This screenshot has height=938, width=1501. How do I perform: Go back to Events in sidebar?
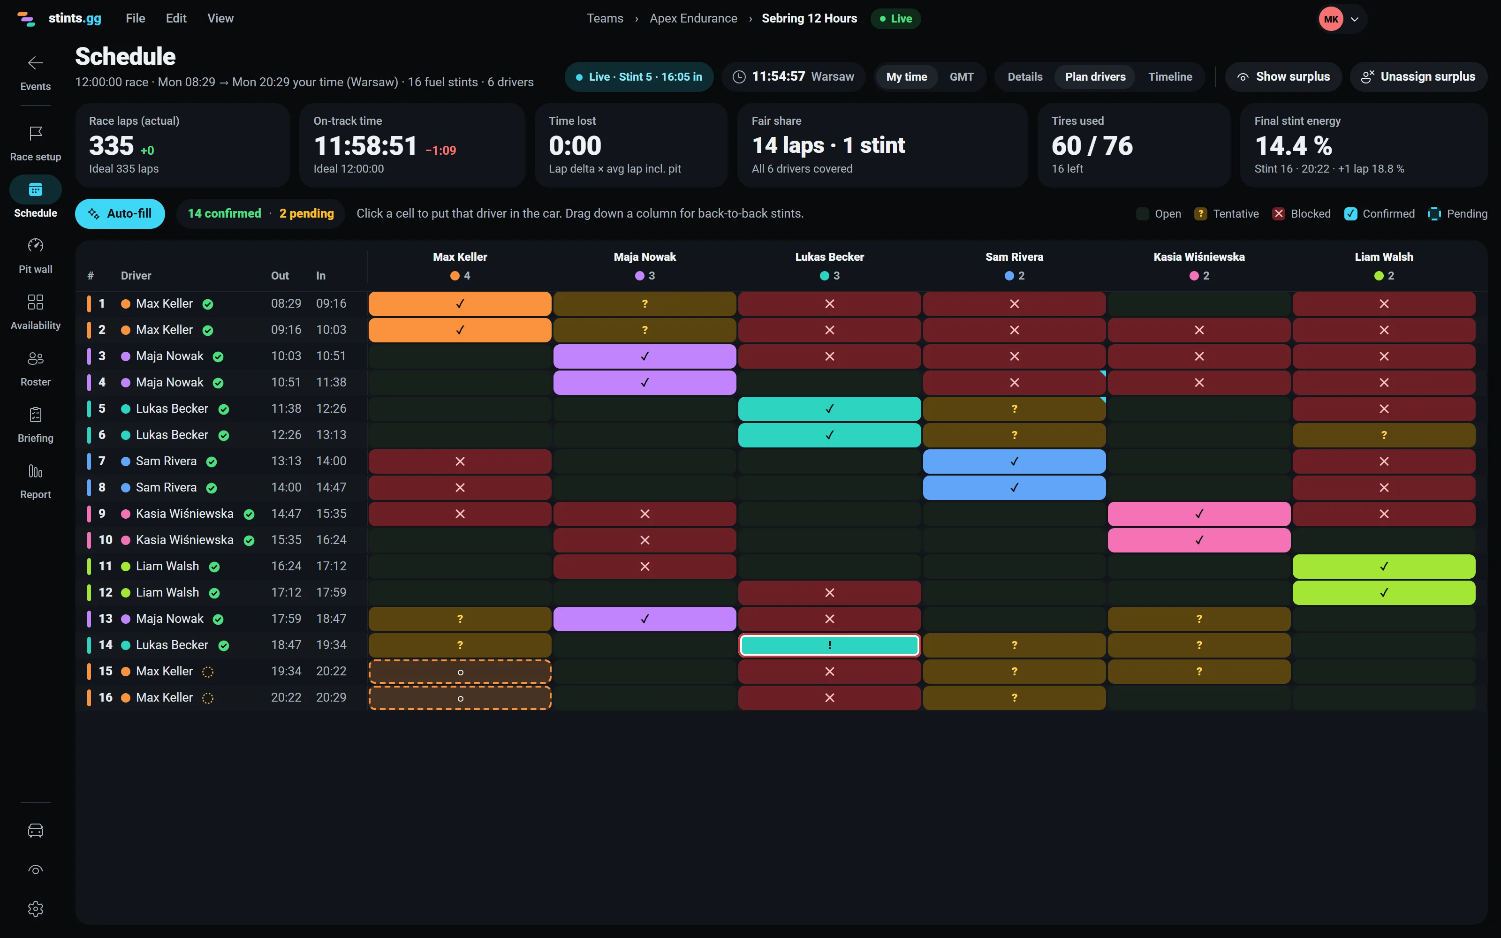pyautogui.click(x=35, y=73)
